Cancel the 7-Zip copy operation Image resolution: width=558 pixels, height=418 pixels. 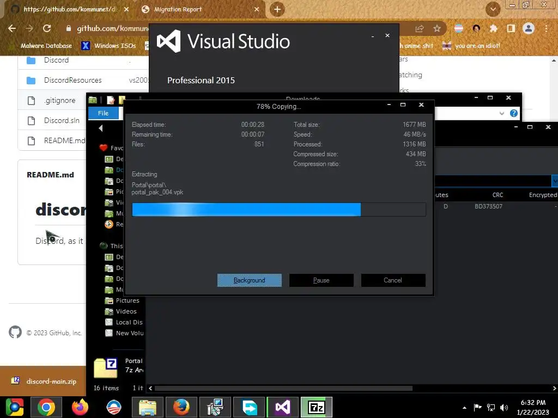click(x=393, y=280)
